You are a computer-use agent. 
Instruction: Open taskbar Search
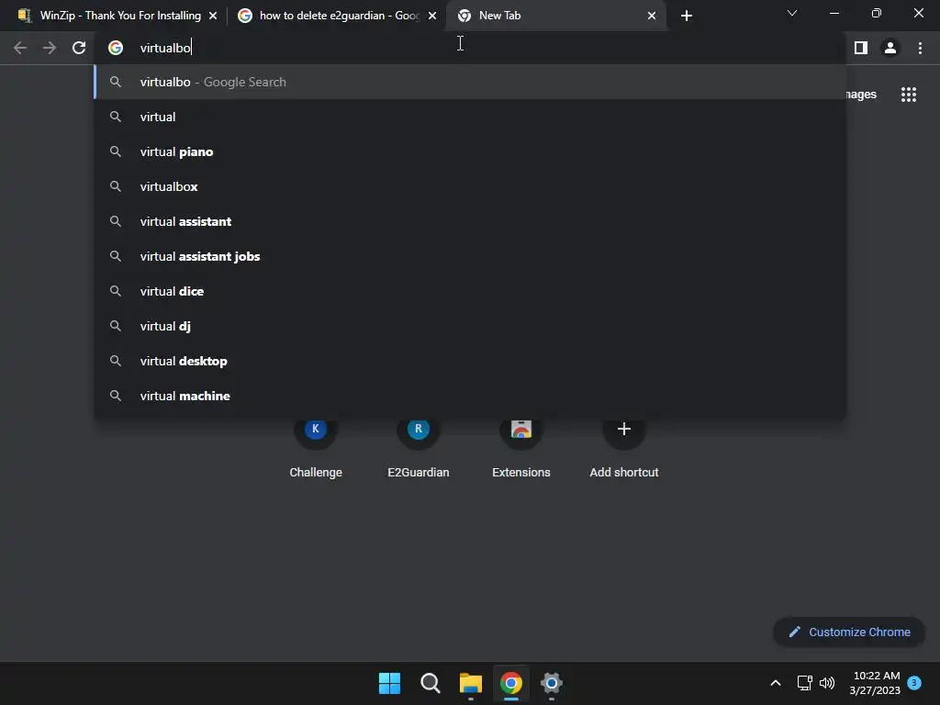pos(431,683)
